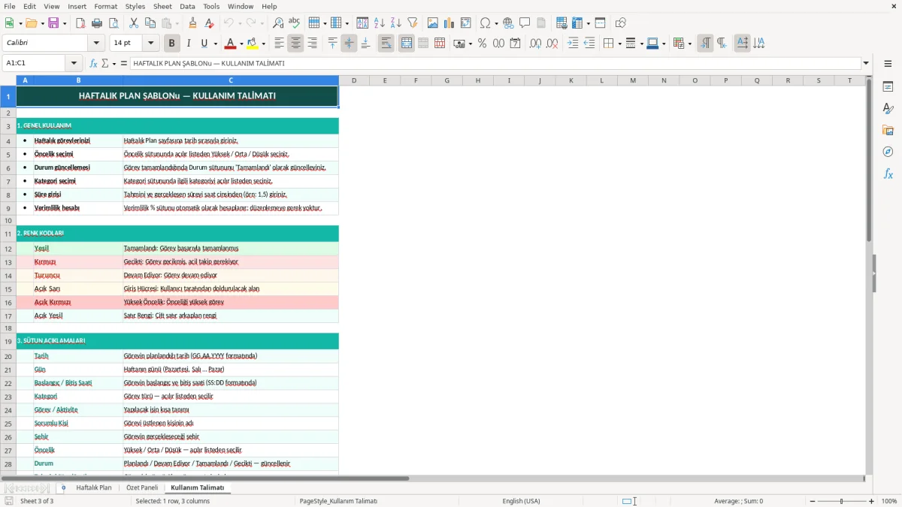
Task: Expand the Name Box dropdown
Action: [x=74, y=63]
